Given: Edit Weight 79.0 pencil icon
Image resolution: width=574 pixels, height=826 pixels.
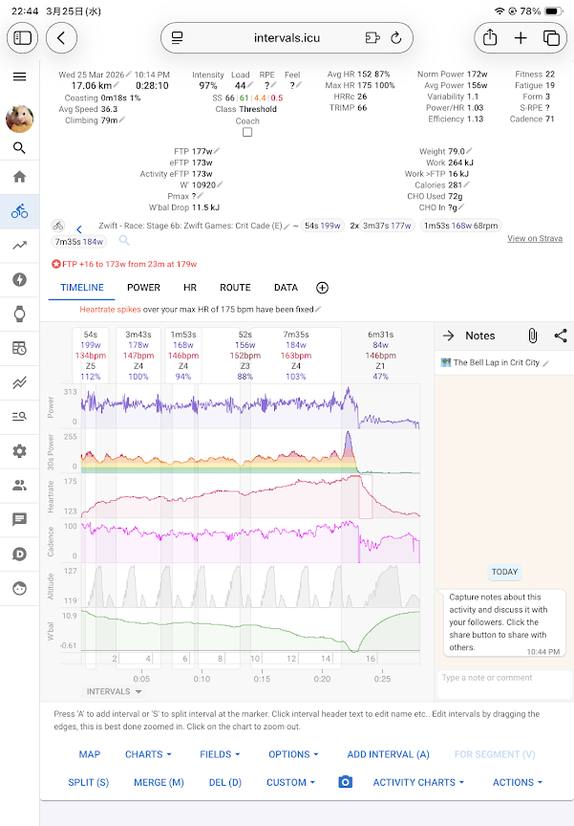Looking at the screenshot, I should click(469, 151).
